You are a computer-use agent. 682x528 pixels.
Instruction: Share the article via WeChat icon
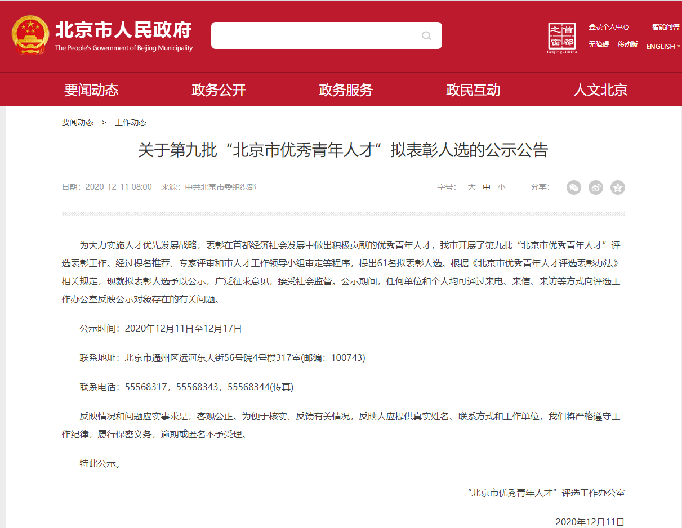(573, 187)
